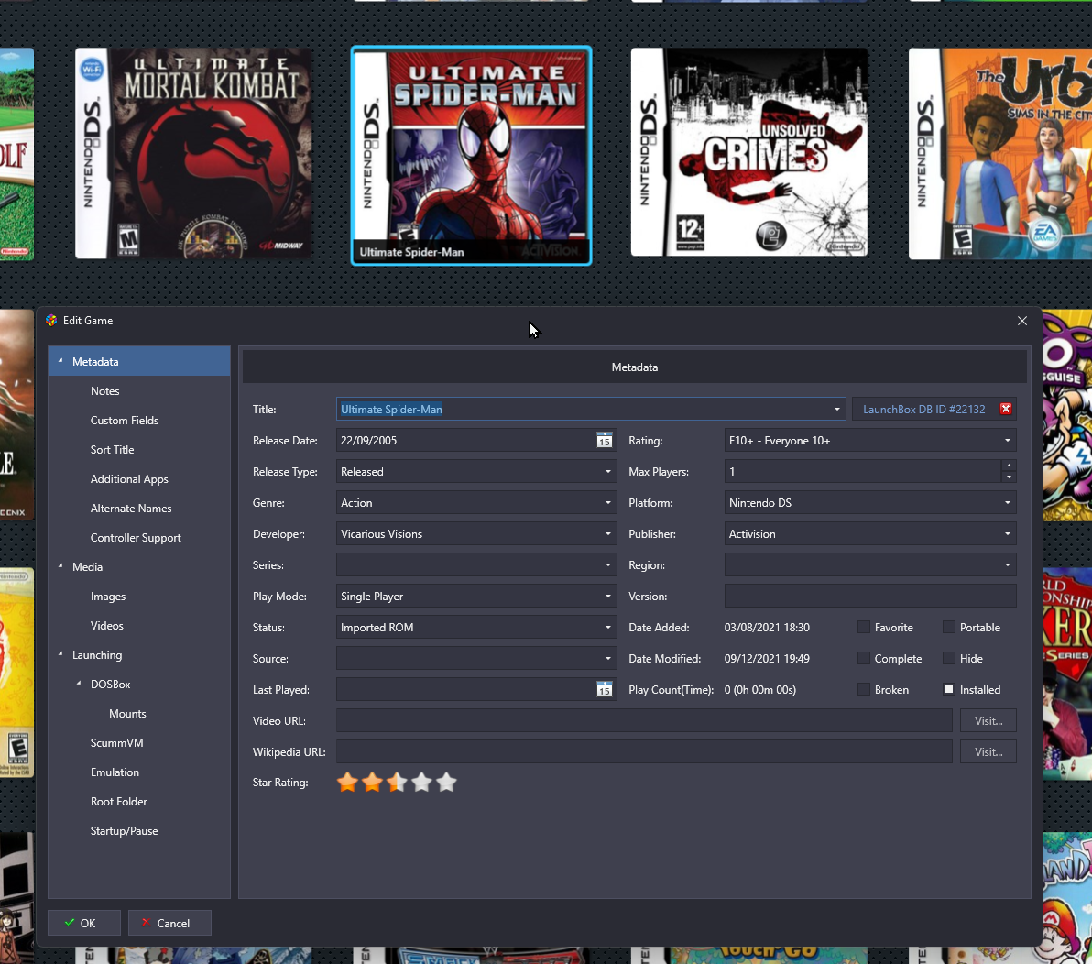Open the LaunchBox DB ID #22132 link
This screenshot has height=964, width=1092.
[x=924, y=410]
